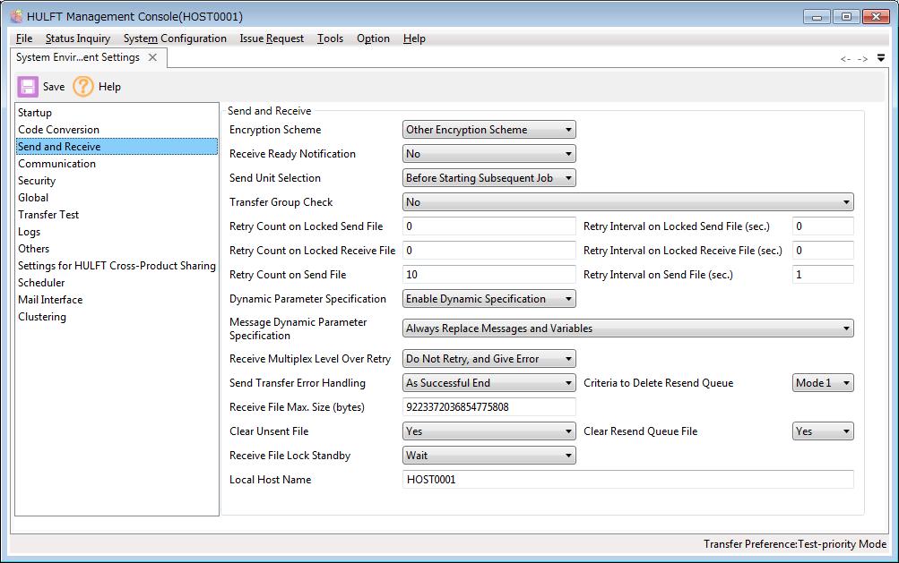Select Send and Receive category

117,147
